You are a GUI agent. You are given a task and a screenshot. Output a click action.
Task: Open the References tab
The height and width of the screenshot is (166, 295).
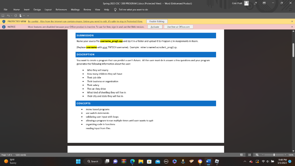point(61,10)
